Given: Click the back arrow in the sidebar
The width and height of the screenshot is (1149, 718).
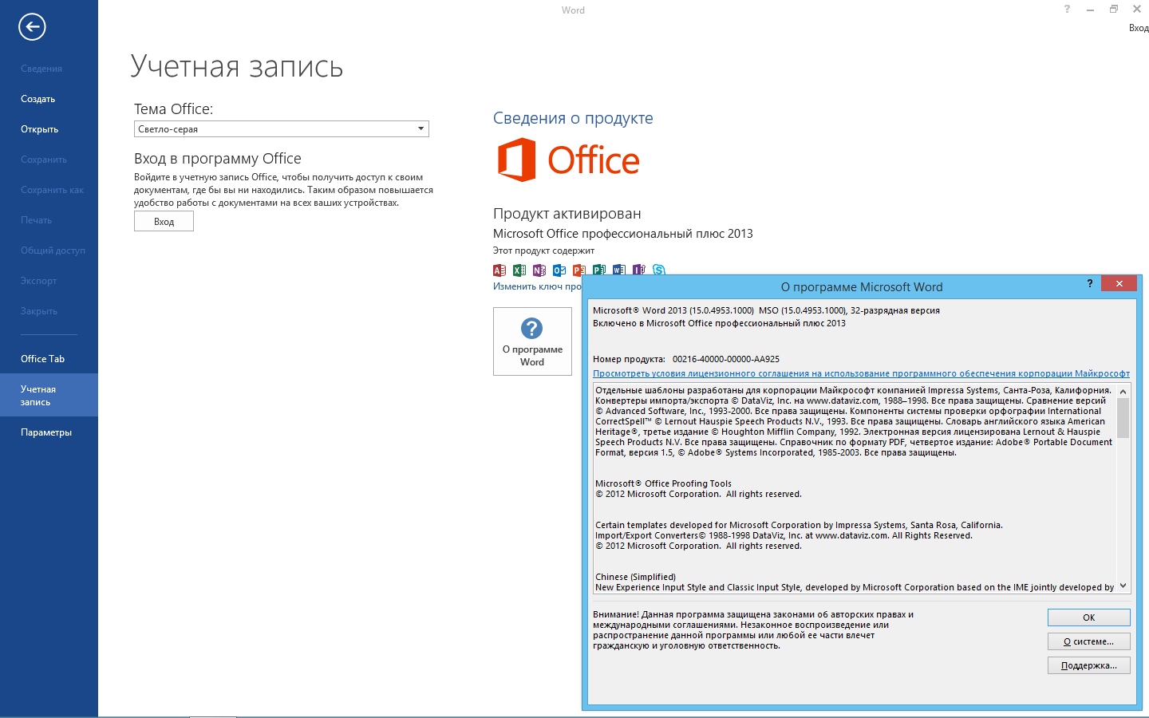Looking at the screenshot, I should (32, 27).
